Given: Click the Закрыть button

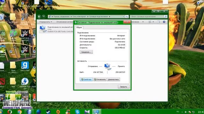Looking at the screenshot, I should tap(124, 87).
